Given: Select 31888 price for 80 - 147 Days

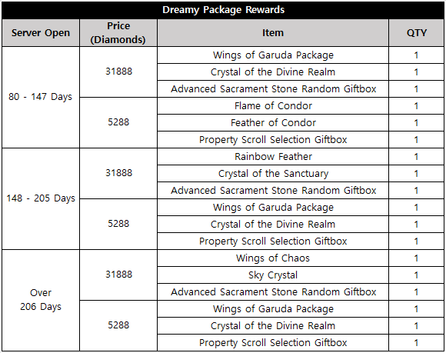Looking at the screenshot, I should coord(118,72).
